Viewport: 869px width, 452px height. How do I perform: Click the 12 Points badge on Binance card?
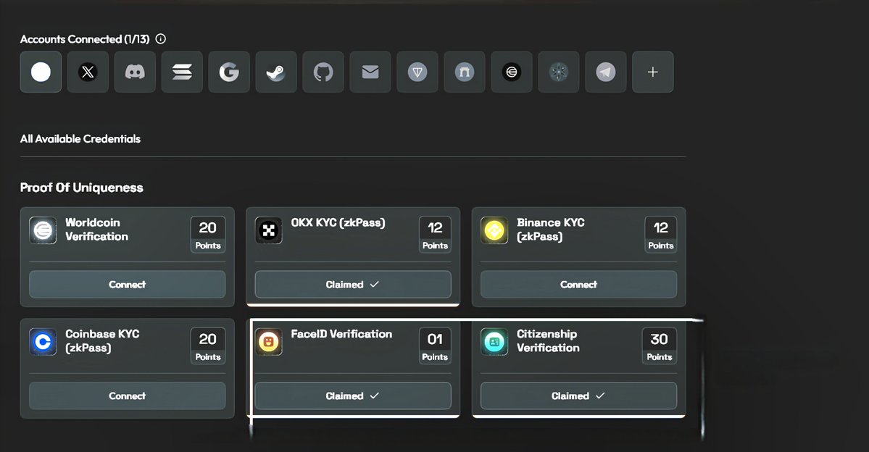point(660,234)
